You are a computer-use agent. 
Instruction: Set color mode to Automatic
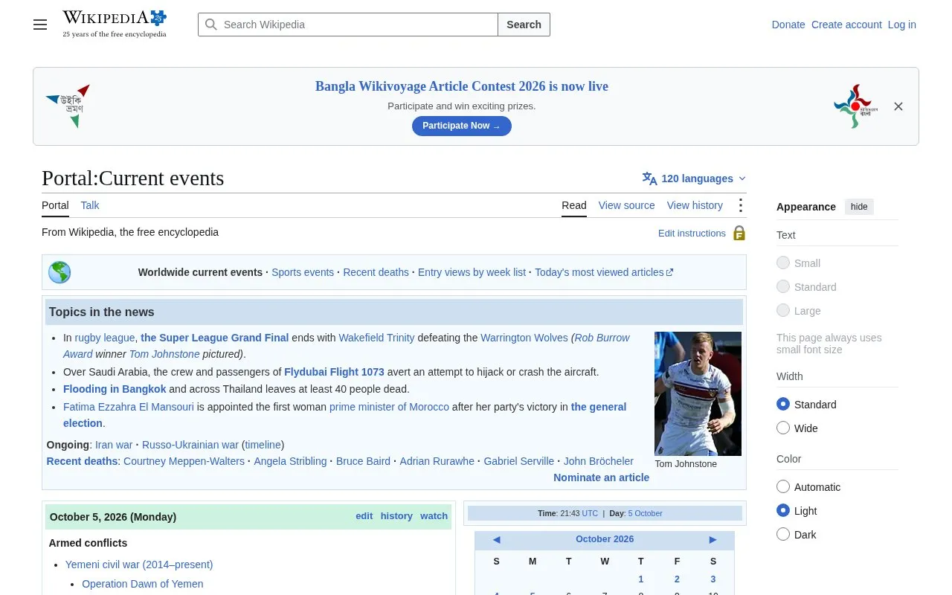(x=783, y=486)
